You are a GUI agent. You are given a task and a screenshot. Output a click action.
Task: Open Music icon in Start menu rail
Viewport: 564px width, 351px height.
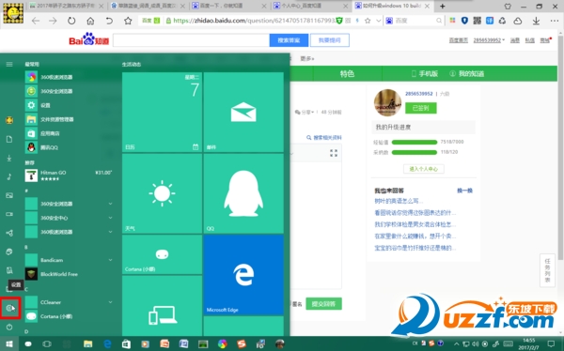9,176
